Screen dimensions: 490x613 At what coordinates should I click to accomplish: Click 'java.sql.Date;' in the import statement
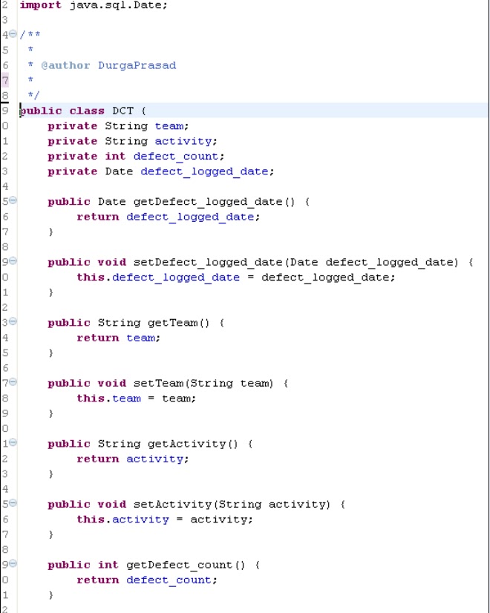tap(119, 5)
